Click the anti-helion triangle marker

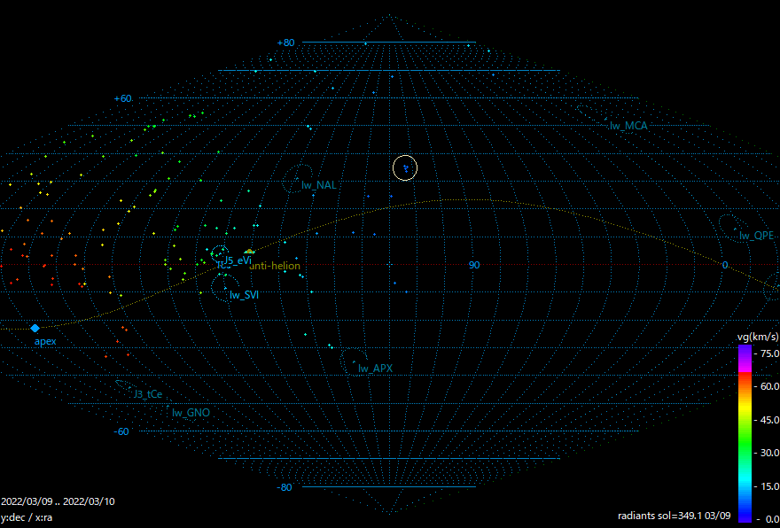click(x=250, y=252)
